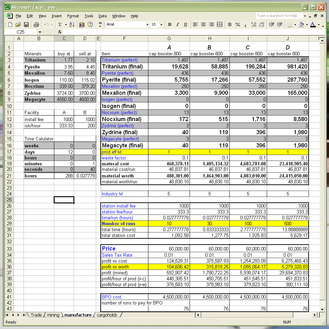The width and height of the screenshot is (329, 329).
Task: Open the Data menu
Action: (103, 16)
